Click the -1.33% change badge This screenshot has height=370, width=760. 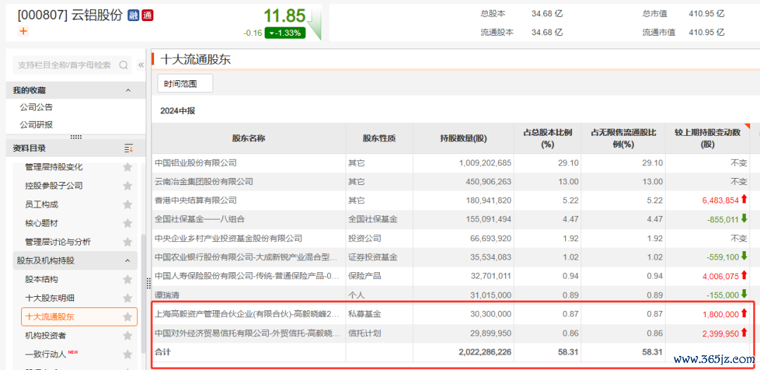pyautogui.click(x=285, y=33)
